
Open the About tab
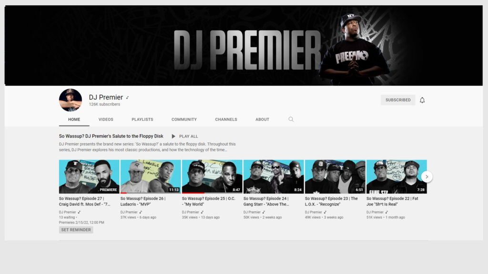pyautogui.click(x=262, y=119)
